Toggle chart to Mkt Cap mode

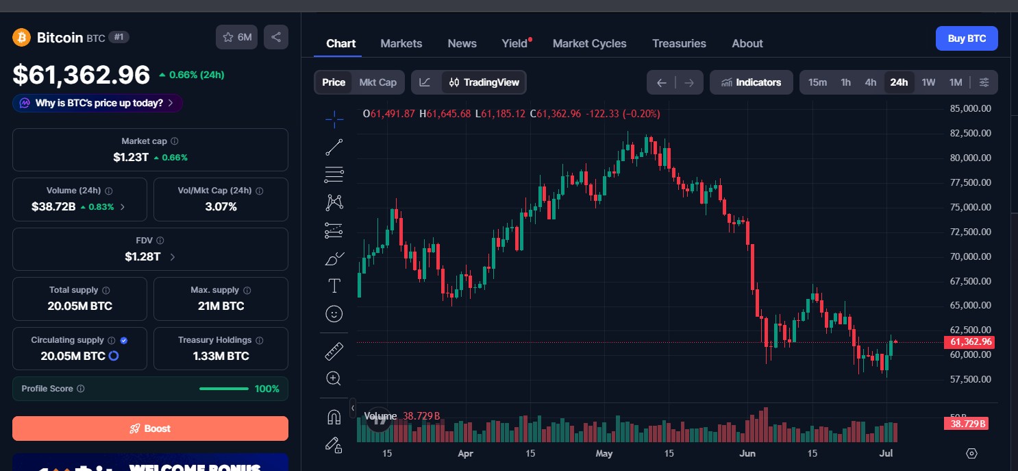(378, 82)
